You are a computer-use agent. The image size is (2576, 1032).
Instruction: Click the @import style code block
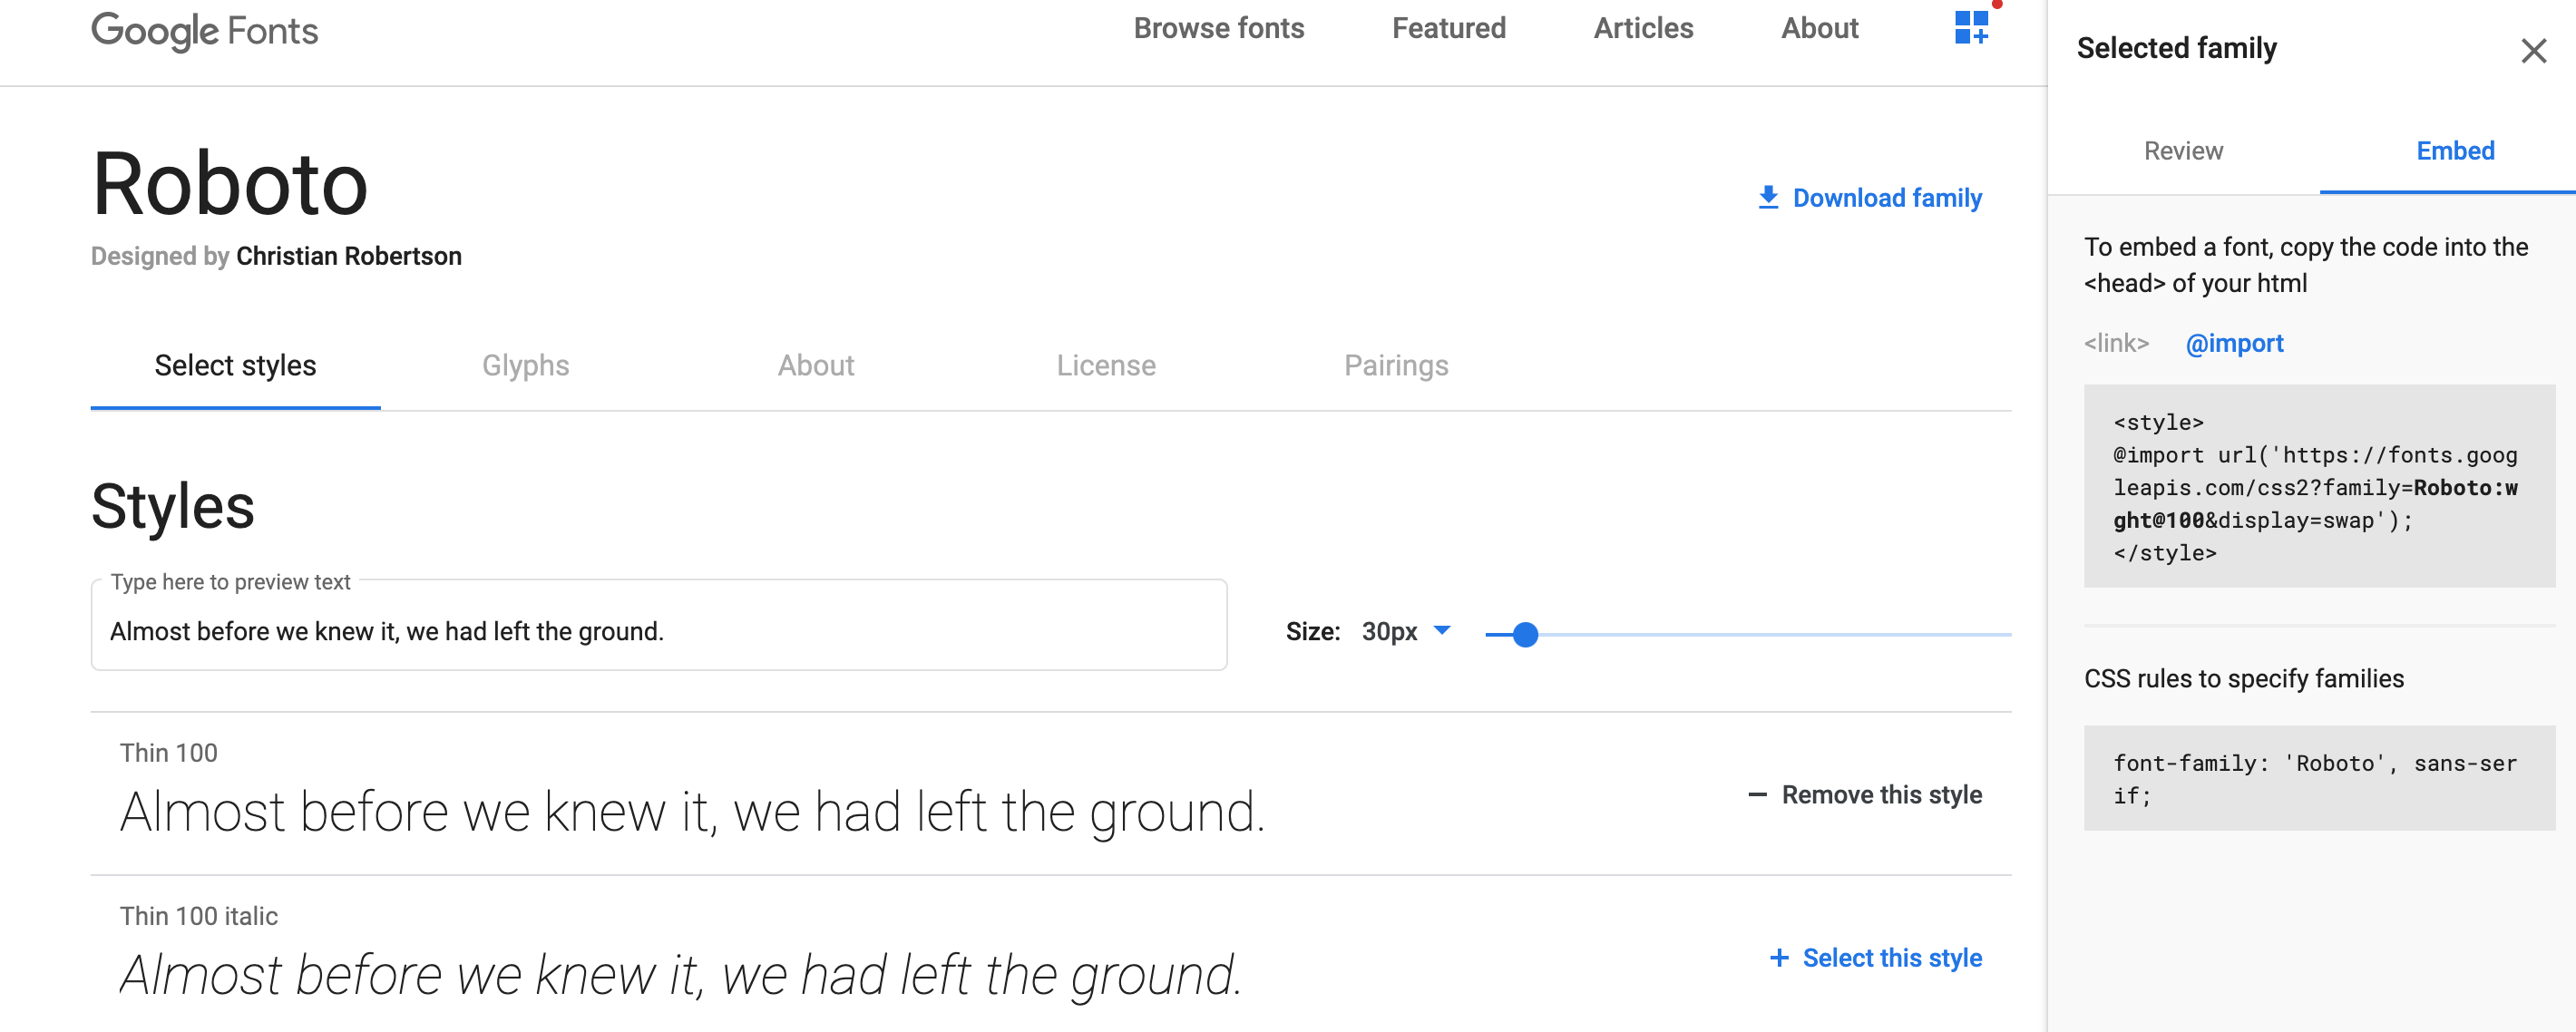2319,487
